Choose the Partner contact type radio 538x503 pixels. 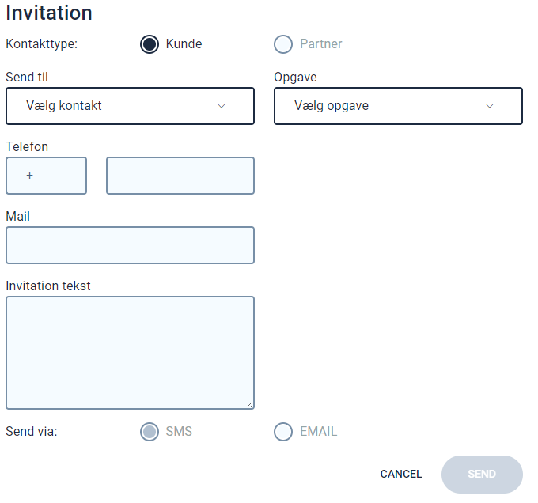coord(283,44)
